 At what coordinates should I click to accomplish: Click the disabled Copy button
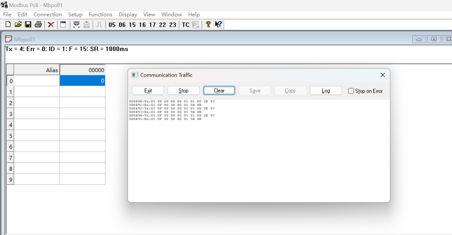(290, 91)
